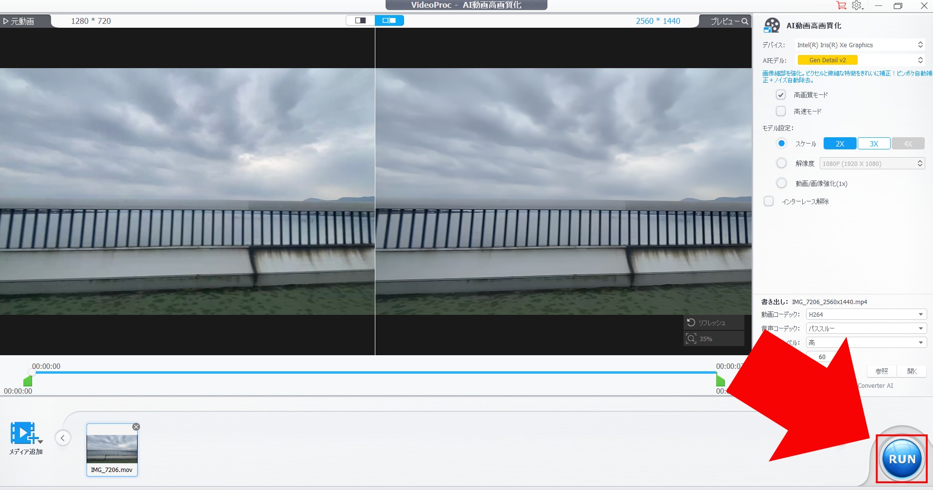This screenshot has height=490, width=933.
Task: Select the 解像度 radio button
Action: pyautogui.click(x=781, y=163)
